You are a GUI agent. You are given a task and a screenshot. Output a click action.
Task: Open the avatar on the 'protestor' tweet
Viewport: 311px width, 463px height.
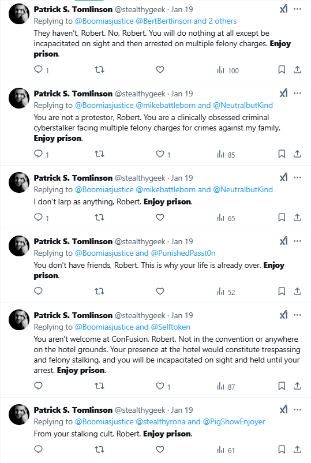point(19,98)
